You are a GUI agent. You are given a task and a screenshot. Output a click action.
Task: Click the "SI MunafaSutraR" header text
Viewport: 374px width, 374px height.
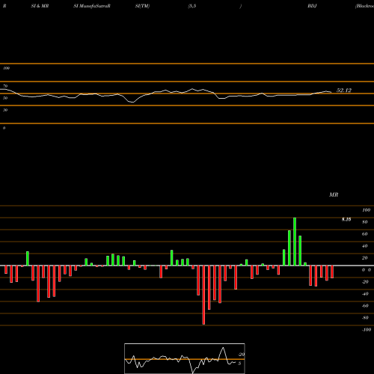click(x=92, y=6)
